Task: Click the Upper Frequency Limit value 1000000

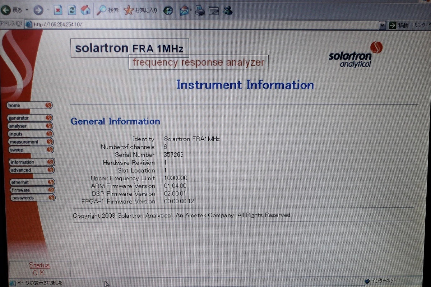Action: point(175,178)
